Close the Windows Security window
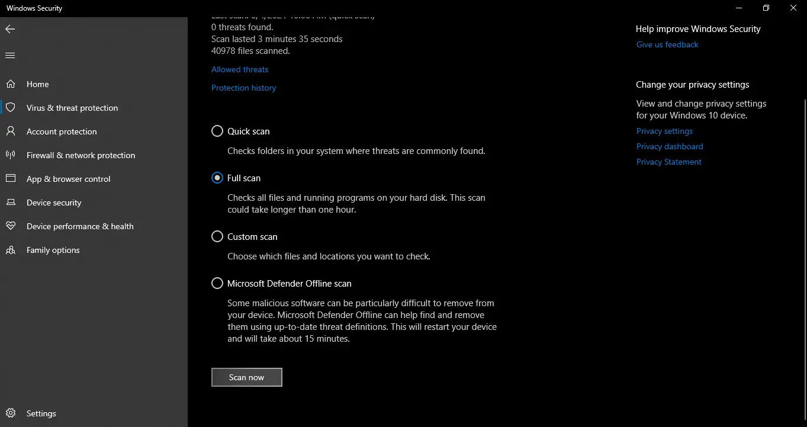 click(x=793, y=8)
